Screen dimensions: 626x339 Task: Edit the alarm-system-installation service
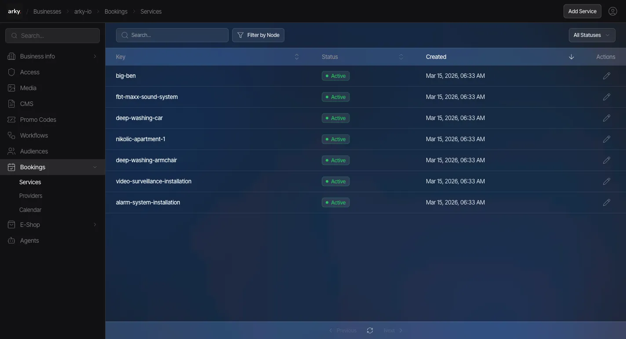tap(607, 202)
